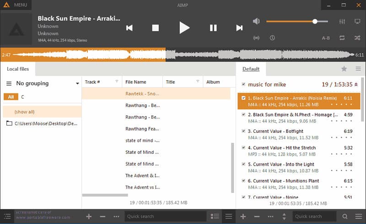Skip to the previous track
The height and width of the screenshot is (224, 366).
point(129,28)
